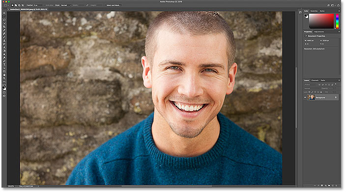Hide the Background layer with eye icon
The image size is (346, 193).
tap(305, 97)
